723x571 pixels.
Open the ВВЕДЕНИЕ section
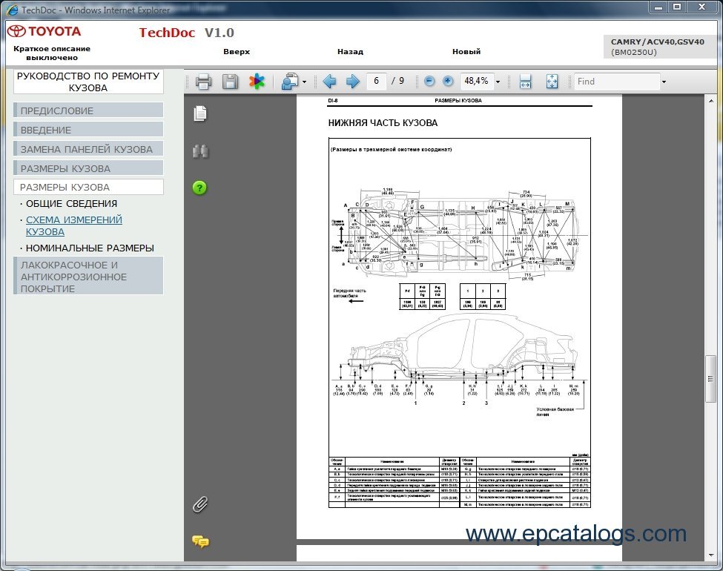click(x=88, y=130)
